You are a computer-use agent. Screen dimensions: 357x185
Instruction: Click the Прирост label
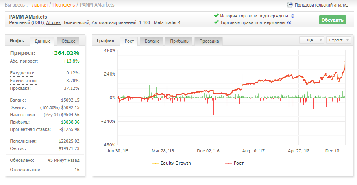pos(22,53)
